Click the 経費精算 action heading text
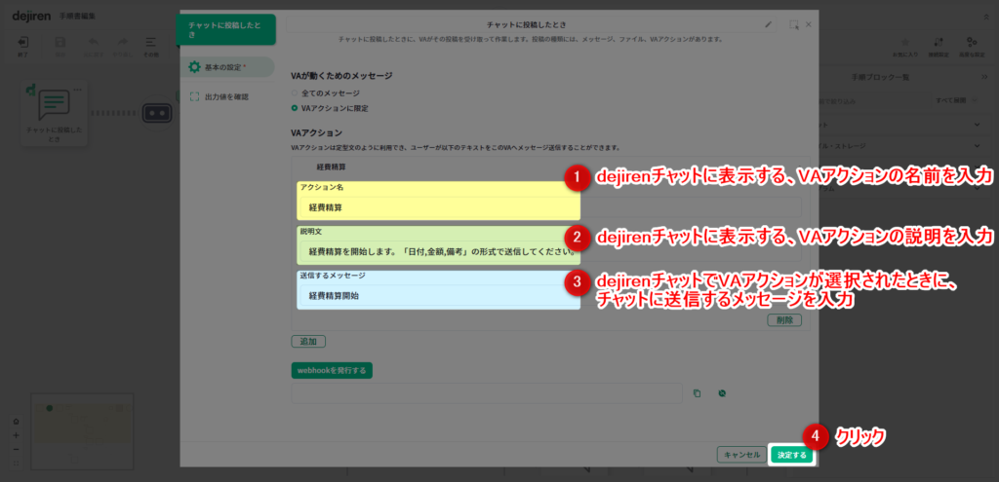 [x=332, y=167]
